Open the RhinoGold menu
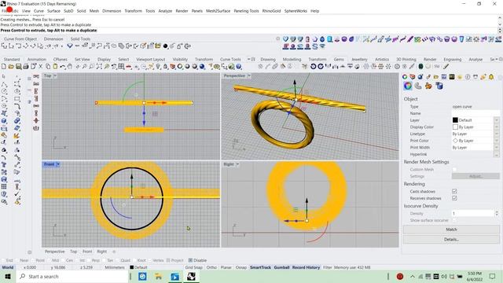Viewport: 503px width, 283px height. 271,11
